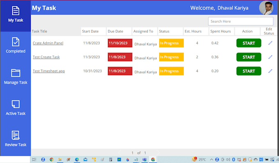This screenshot has width=279, height=163.
Task: Click the user profile photo in the header
Action: click(x=266, y=8)
